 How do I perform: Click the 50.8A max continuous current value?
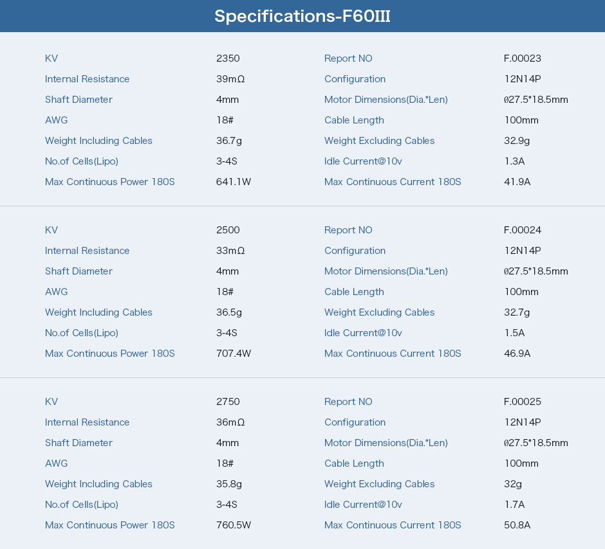coord(517,525)
